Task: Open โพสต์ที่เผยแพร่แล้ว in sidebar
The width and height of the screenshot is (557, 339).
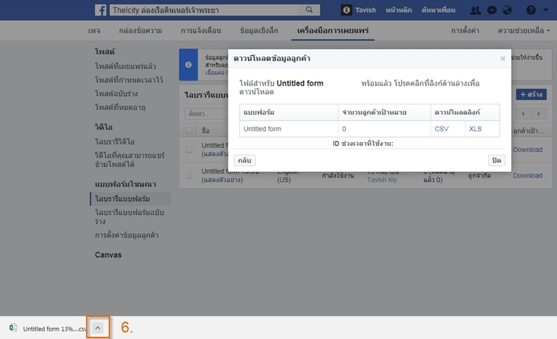Action: pos(125,66)
